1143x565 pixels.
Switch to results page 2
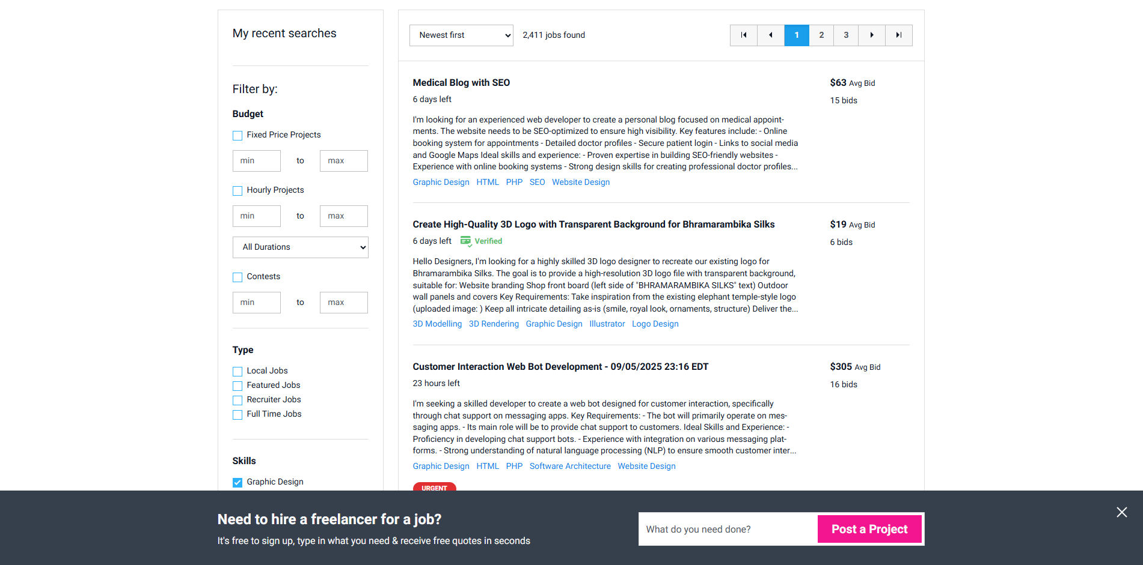pos(821,35)
